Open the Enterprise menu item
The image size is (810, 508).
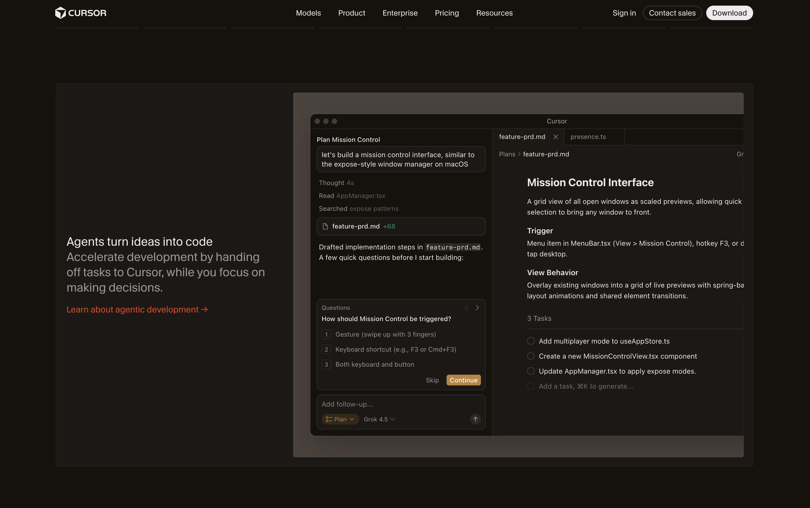tap(400, 13)
